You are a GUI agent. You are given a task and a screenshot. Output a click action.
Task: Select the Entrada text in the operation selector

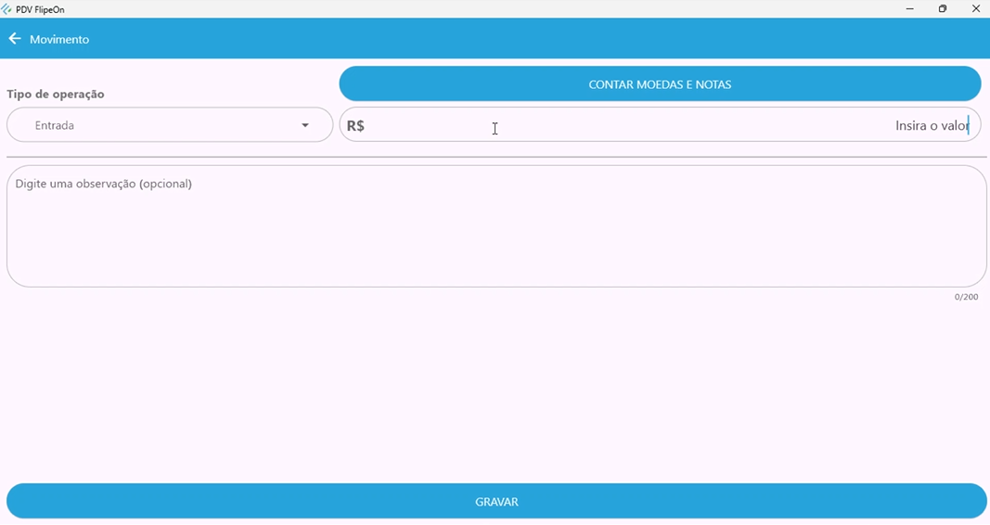55,125
